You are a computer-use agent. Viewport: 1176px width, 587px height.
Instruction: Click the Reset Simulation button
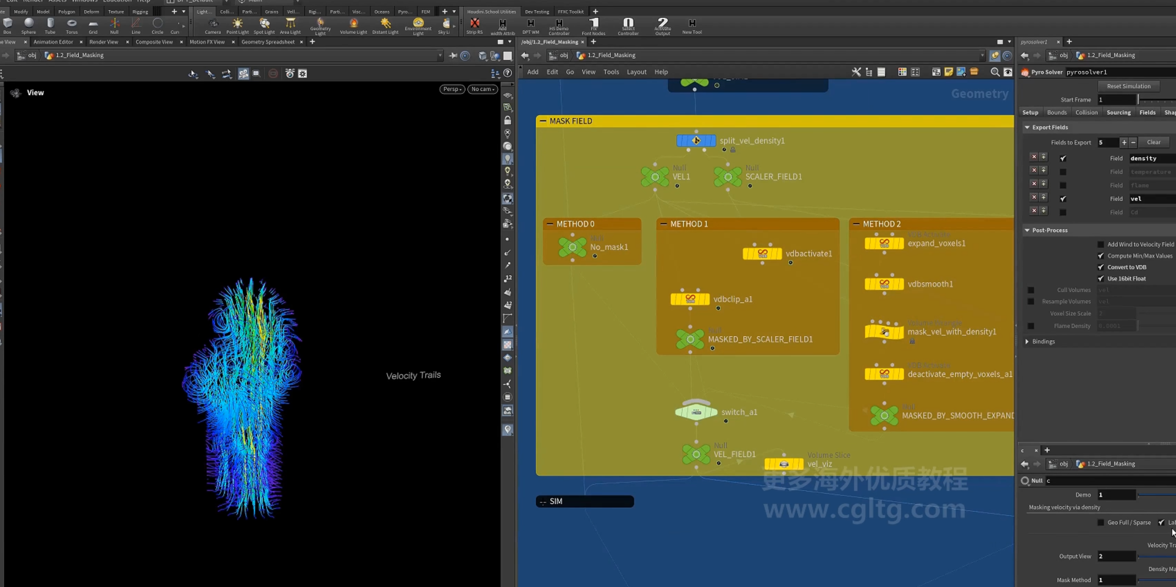1129,86
